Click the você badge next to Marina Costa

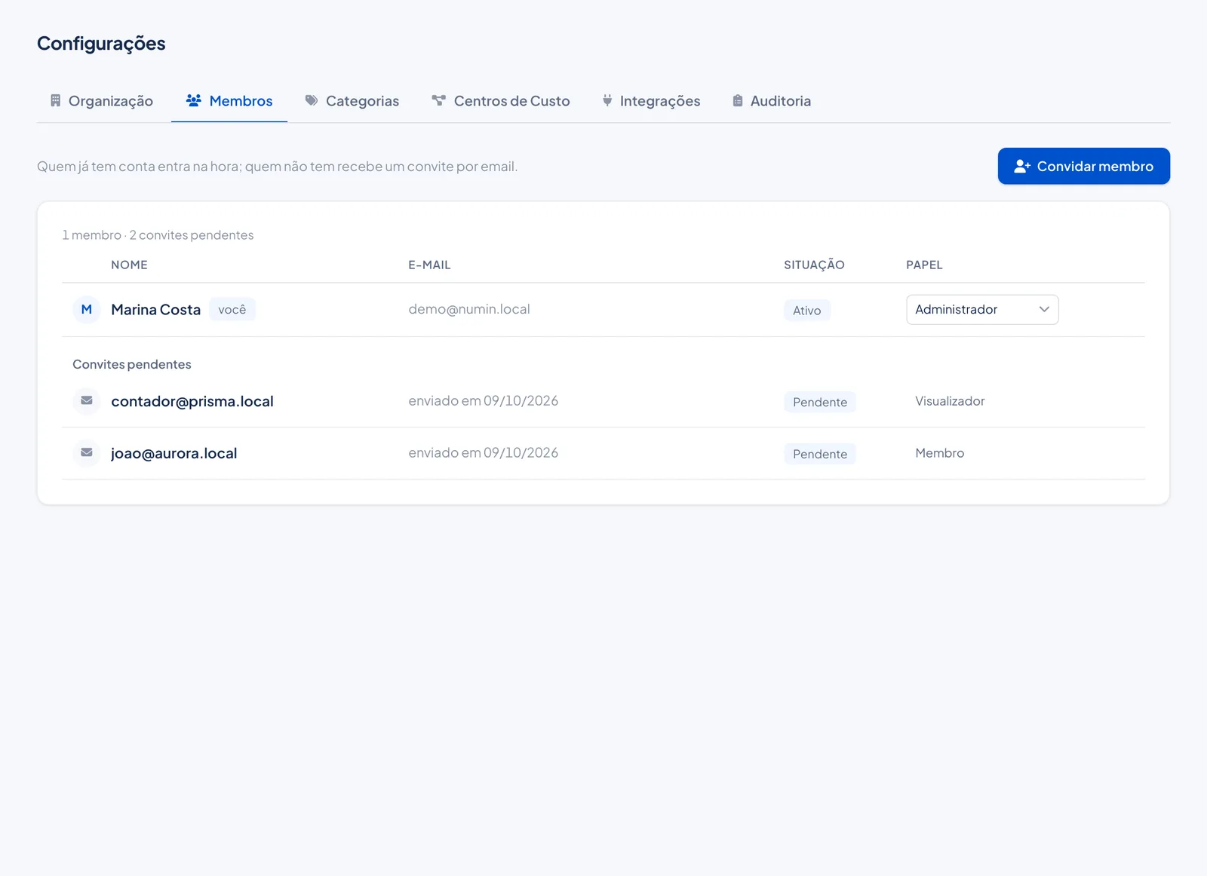coord(232,309)
